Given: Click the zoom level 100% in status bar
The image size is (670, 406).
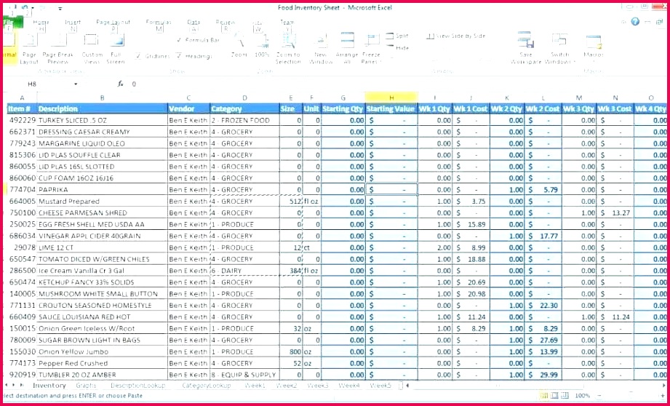Looking at the screenshot, I should point(583,396).
